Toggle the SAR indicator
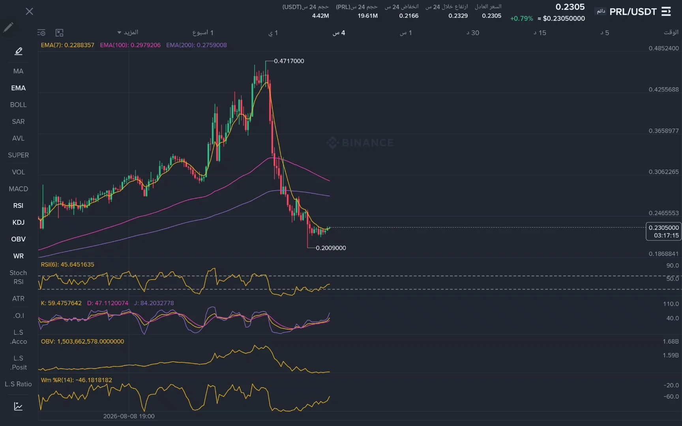The width and height of the screenshot is (682, 426). [19, 121]
